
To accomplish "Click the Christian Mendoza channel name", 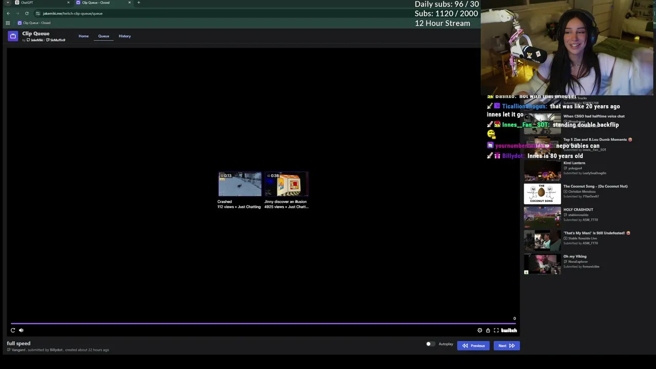I will pyautogui.click(x=582, y=192).
